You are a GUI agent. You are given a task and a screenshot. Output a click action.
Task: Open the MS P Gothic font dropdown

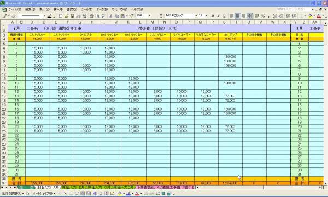(x=196, y=16)
